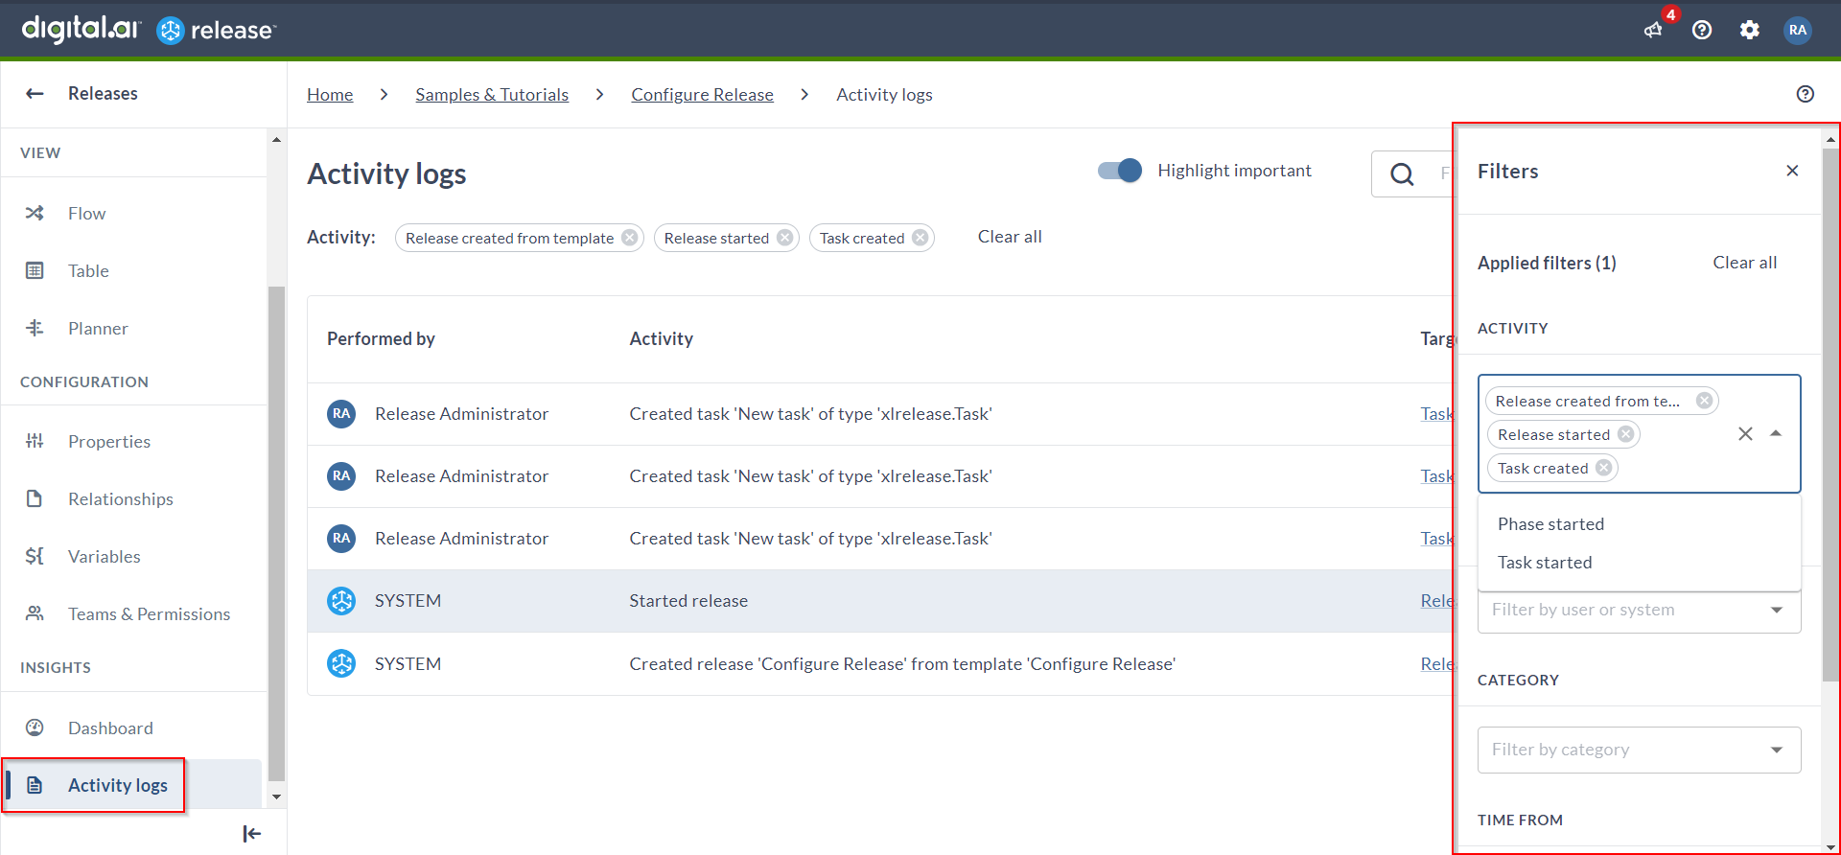Click the digital.ai release logo
The width and height of the screenshot is (1841, 855).
[149, 30]
